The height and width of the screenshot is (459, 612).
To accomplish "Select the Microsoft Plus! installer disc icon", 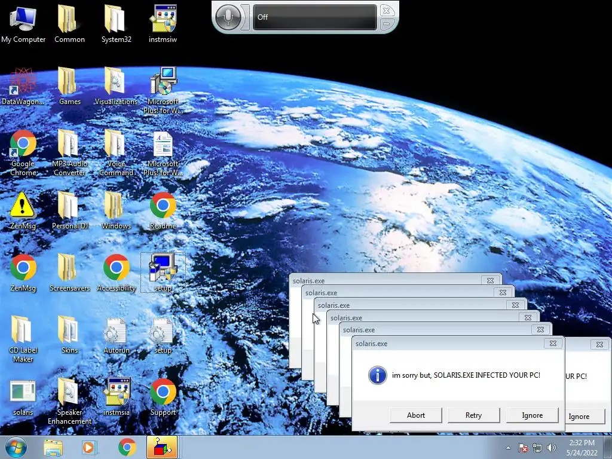I will click(x=163, y=90).
